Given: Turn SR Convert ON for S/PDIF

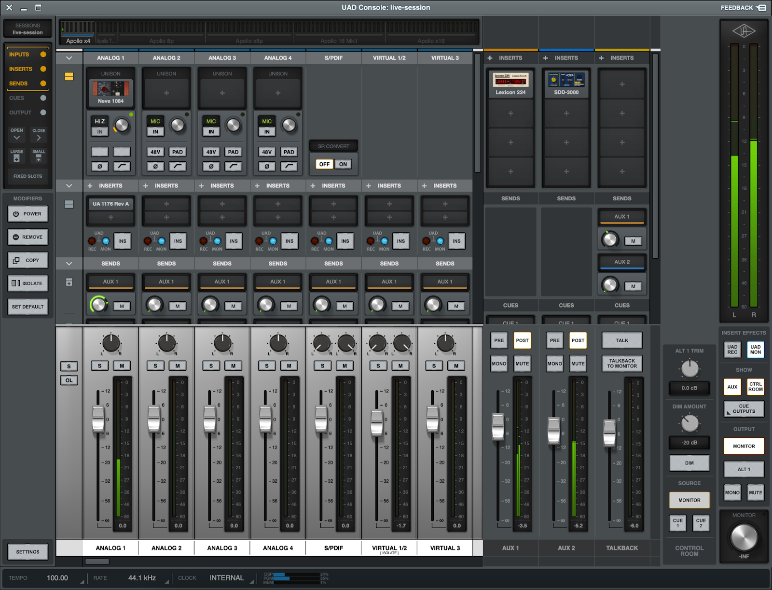Looking at the screenshot, I should click(343, 164).
